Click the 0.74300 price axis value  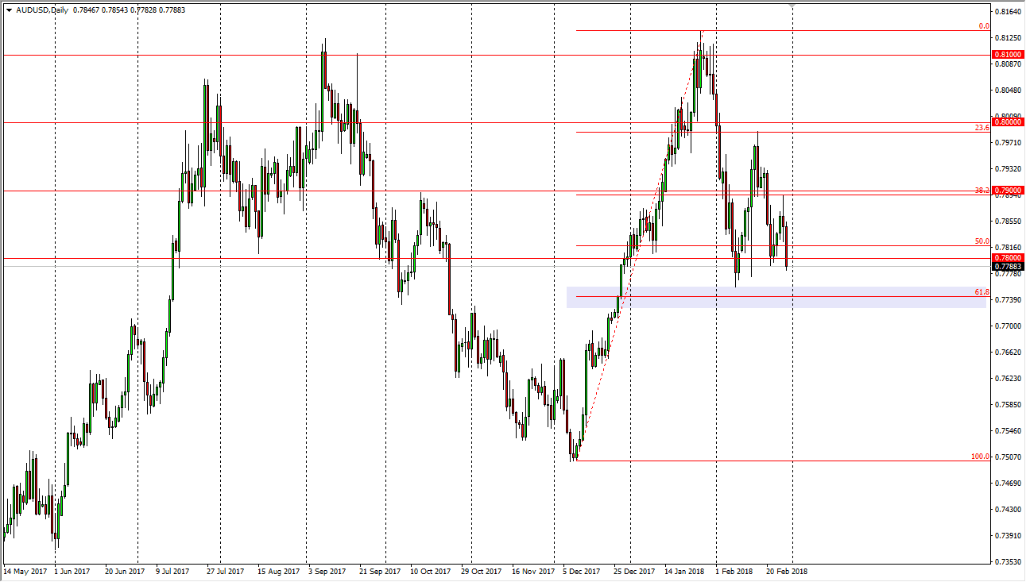(x=1008, y=510)
